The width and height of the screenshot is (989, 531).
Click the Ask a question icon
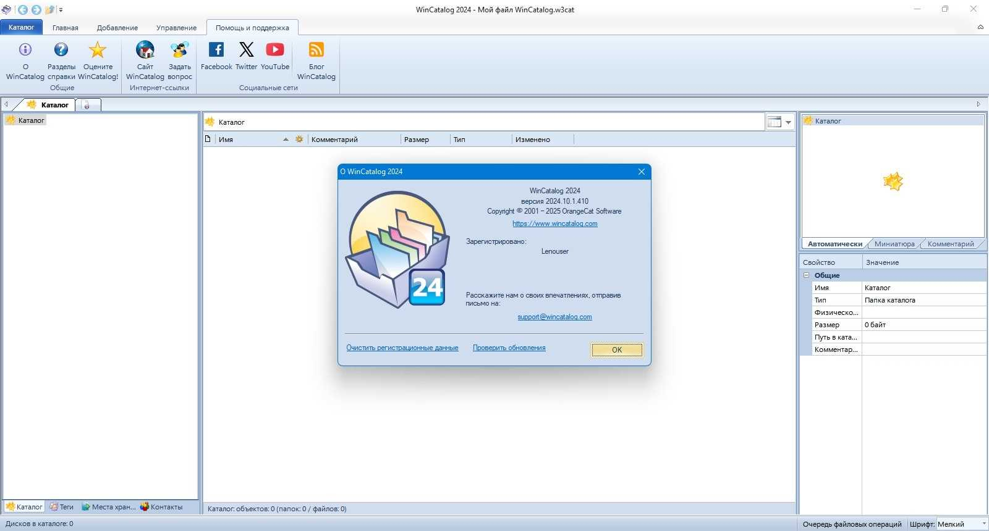point(180,49)
